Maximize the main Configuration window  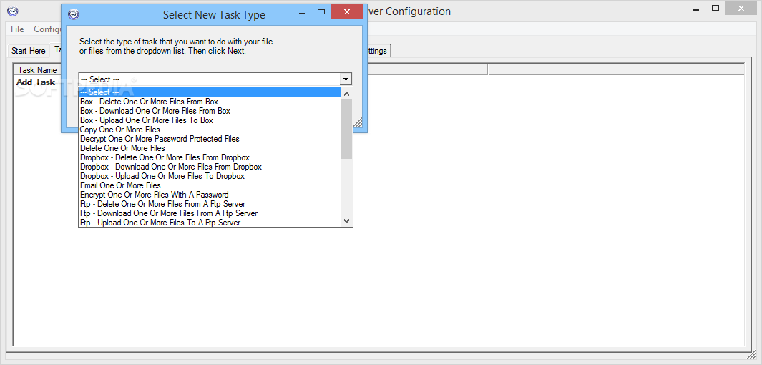point(715,9)
